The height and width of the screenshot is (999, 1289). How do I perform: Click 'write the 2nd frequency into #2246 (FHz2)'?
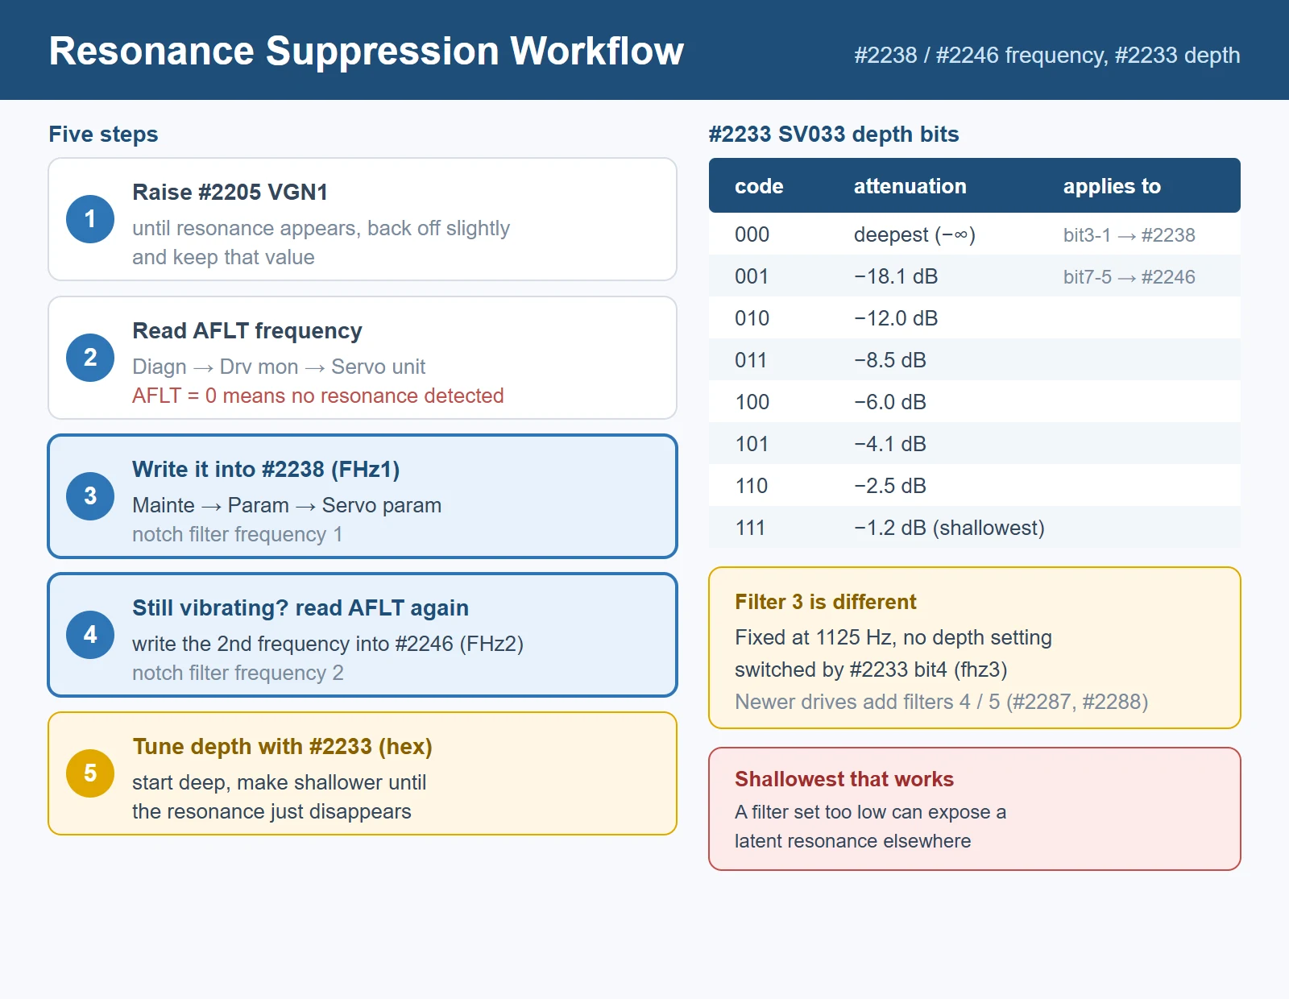pos(328,644)
